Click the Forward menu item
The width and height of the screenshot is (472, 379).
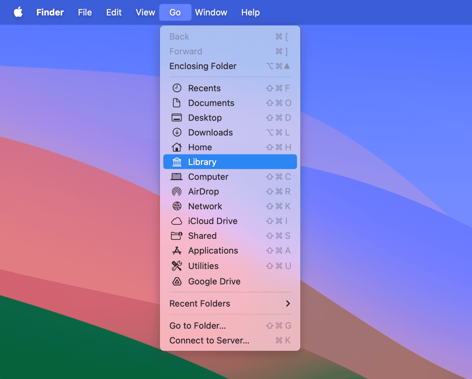[230, 52]
